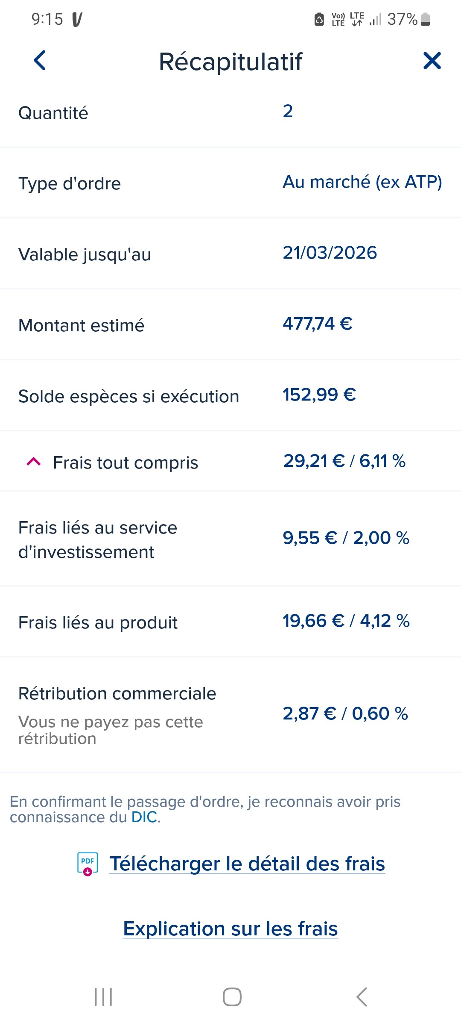Tap the Montant estimé value 477,74 €
Screen dimensions: 461x1026
point(318,324)
